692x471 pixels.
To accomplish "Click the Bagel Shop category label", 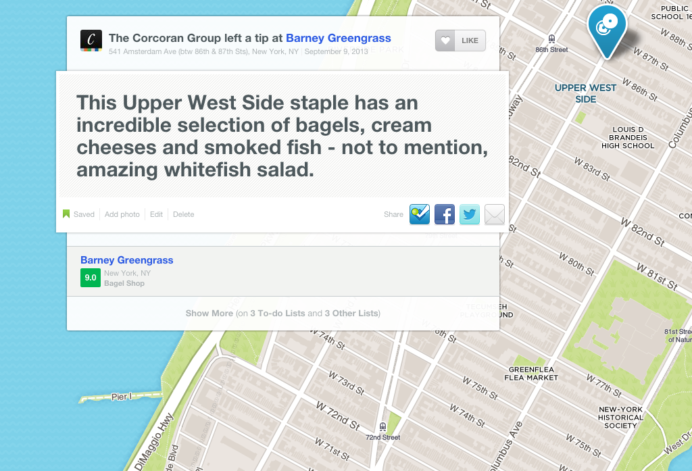I will [124, 284].
